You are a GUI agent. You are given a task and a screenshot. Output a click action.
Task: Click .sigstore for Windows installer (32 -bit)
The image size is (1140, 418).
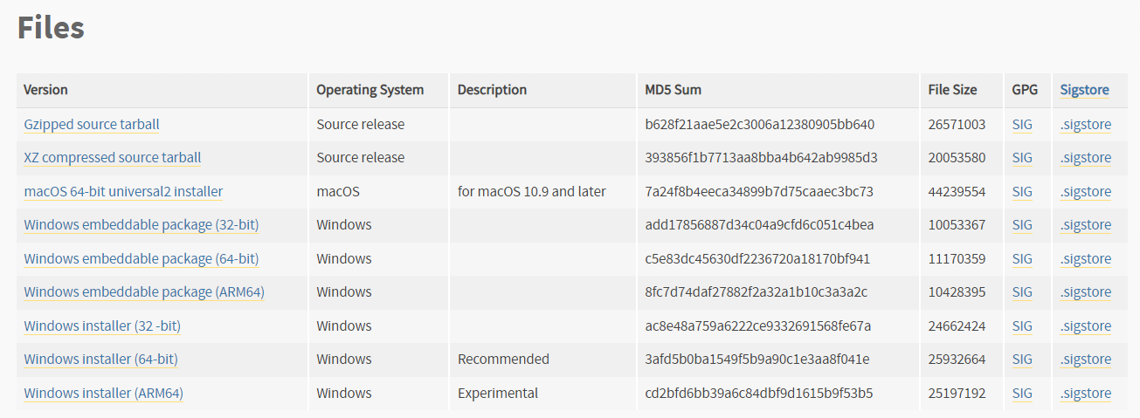[1086, 326]
